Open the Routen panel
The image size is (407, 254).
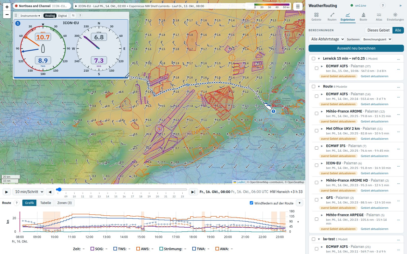pyautogui.click(x=332, y=17)
